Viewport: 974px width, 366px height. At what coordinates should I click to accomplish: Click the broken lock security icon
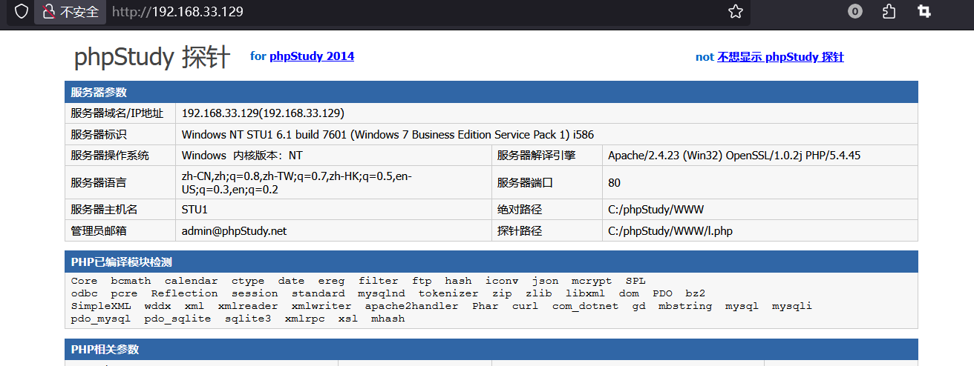tap(48, 12)
